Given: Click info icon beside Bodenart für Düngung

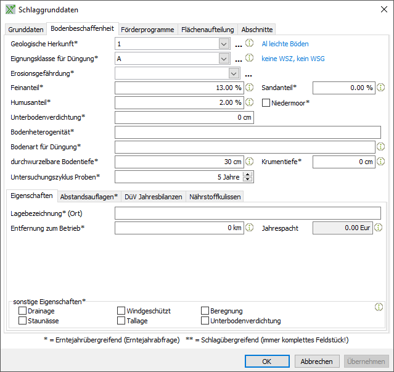Looking at the screenshot, I should tap(380, 147).
